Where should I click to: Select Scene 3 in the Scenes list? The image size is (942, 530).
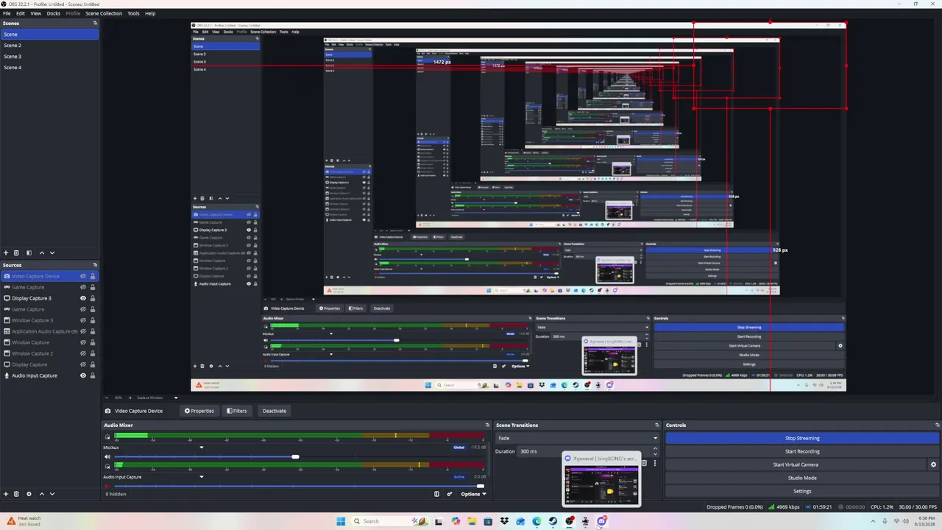click(x=49, y=56)
